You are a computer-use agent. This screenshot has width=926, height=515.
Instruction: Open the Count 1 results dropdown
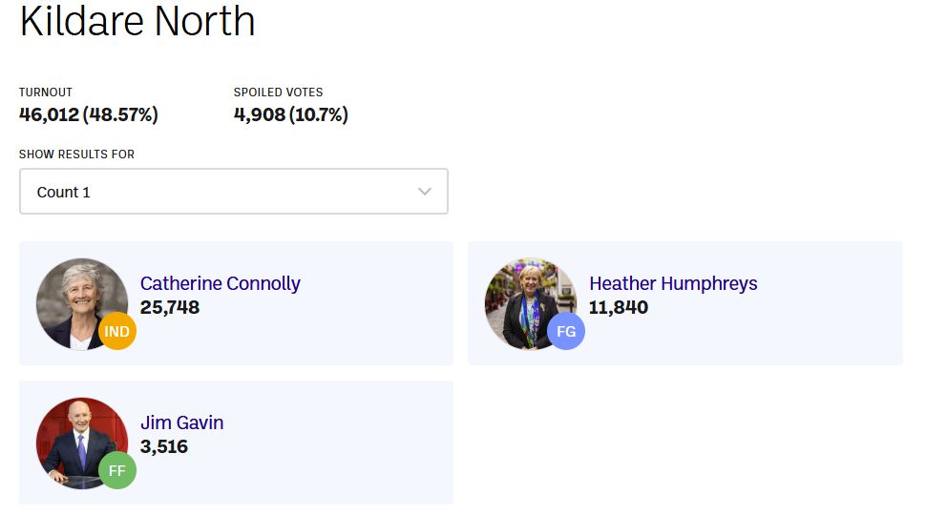tap(234, 191)
